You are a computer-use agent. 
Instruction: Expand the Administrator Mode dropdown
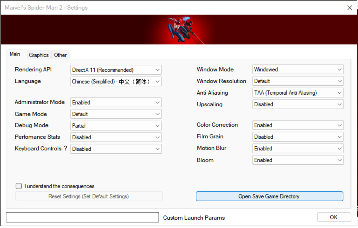point(116,102)
